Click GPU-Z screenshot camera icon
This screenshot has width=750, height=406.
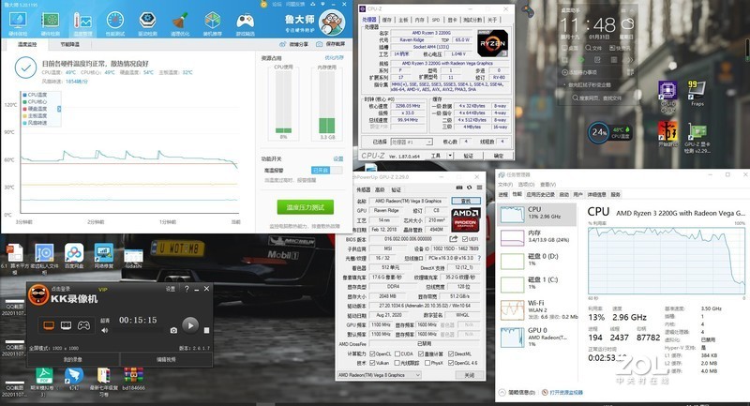[459, 188]
